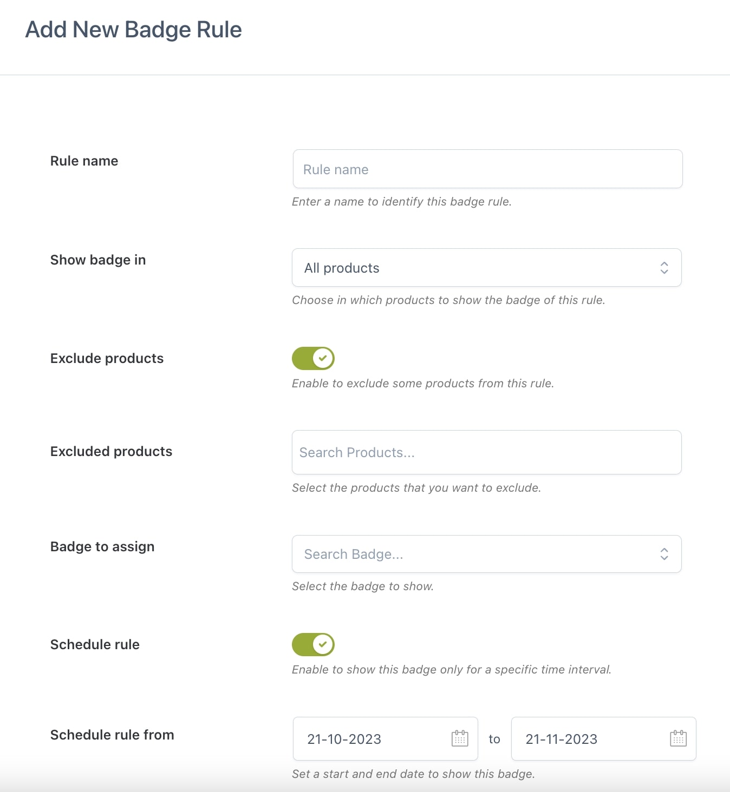Screen dimensions: 730x792
Task: Click the Search Products input box
Action: (487, 452)
